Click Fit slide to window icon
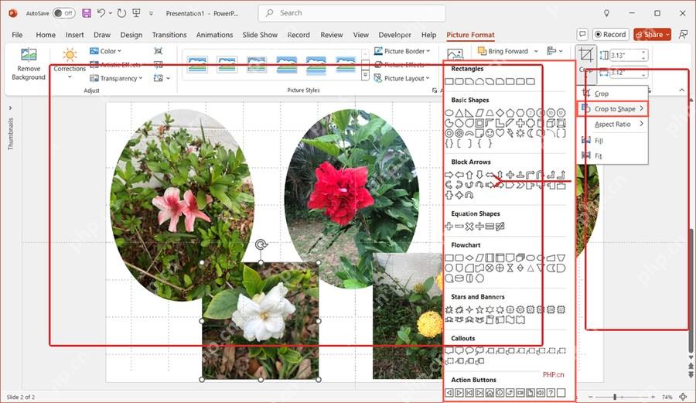The width and height of the screenshot is (696, 403). [x=684, y=396]
